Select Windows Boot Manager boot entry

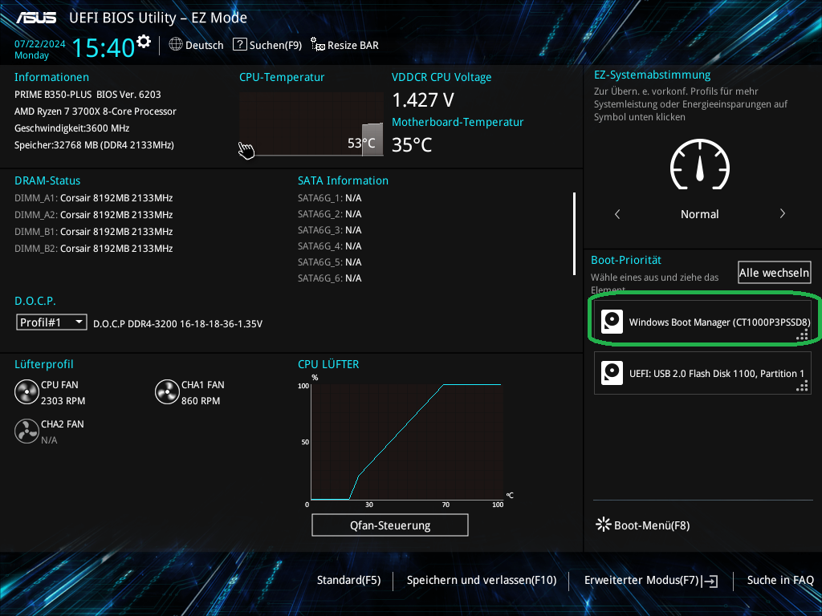tap(702, 322)
